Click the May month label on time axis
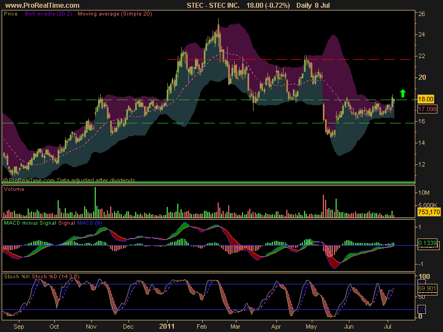Viewport: 443px width, 332px height. pos(311,326)
